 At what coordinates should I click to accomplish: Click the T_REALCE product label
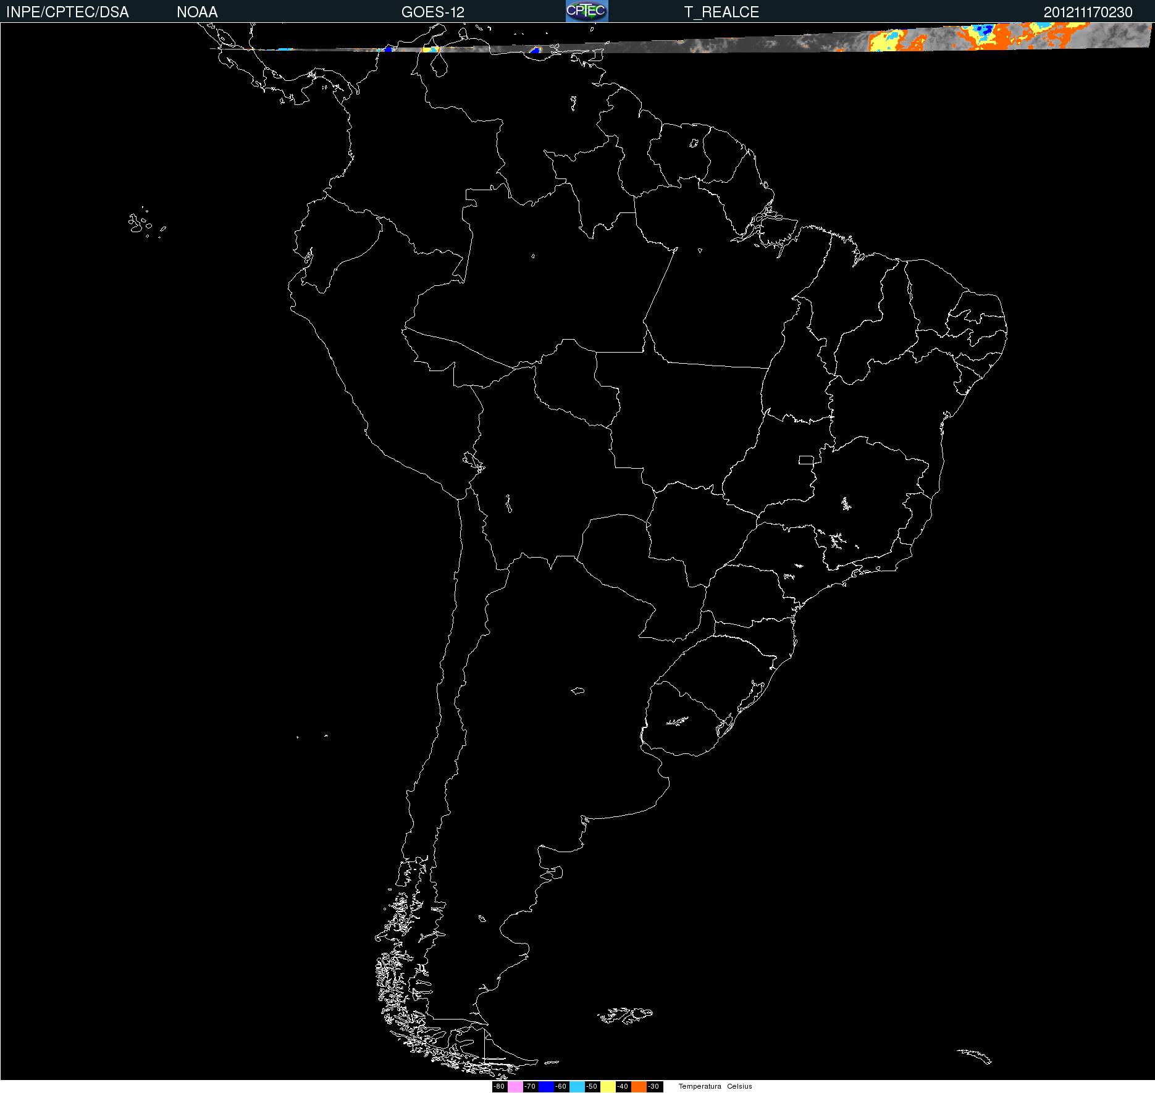(x=721, y=12)
